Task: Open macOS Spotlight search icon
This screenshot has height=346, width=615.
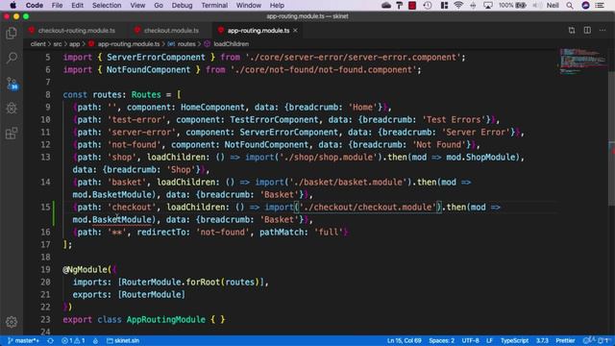Action: point(570,5)
